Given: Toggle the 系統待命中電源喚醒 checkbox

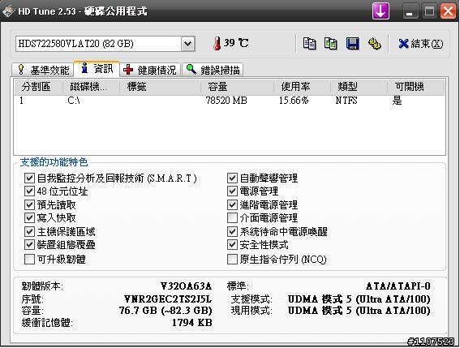Looking at the screenshot, I should click(232, 231).
